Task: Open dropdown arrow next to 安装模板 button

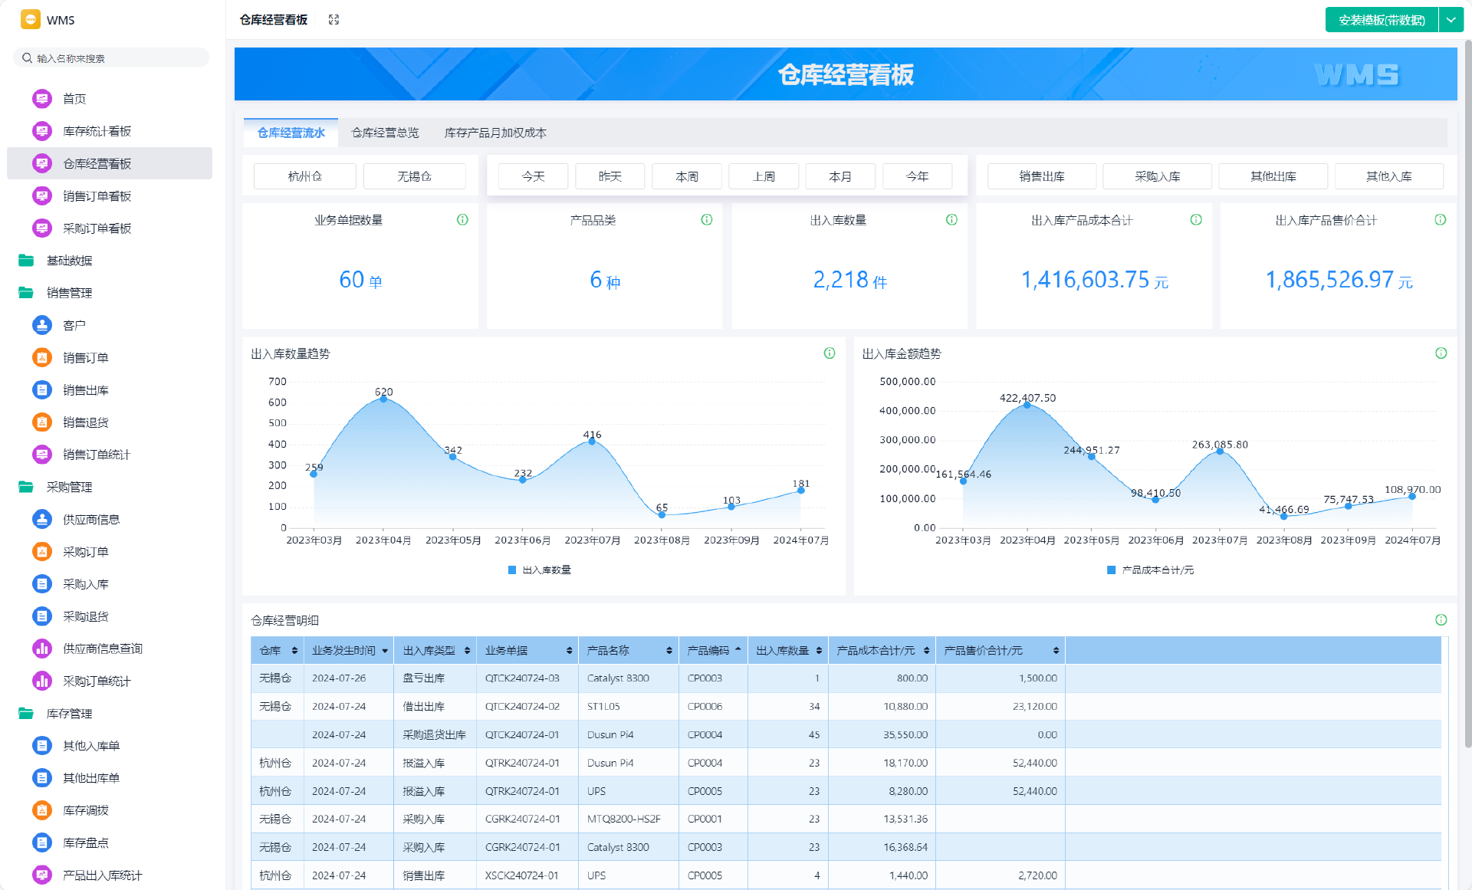Action: click(x=1451, y=20)
